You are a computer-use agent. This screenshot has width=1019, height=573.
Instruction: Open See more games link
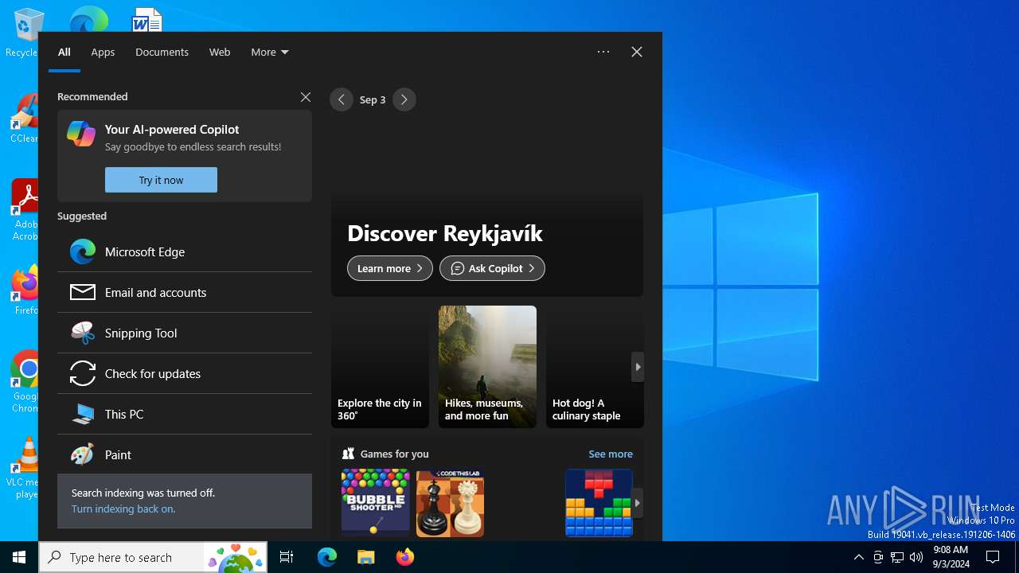point(611,454)
